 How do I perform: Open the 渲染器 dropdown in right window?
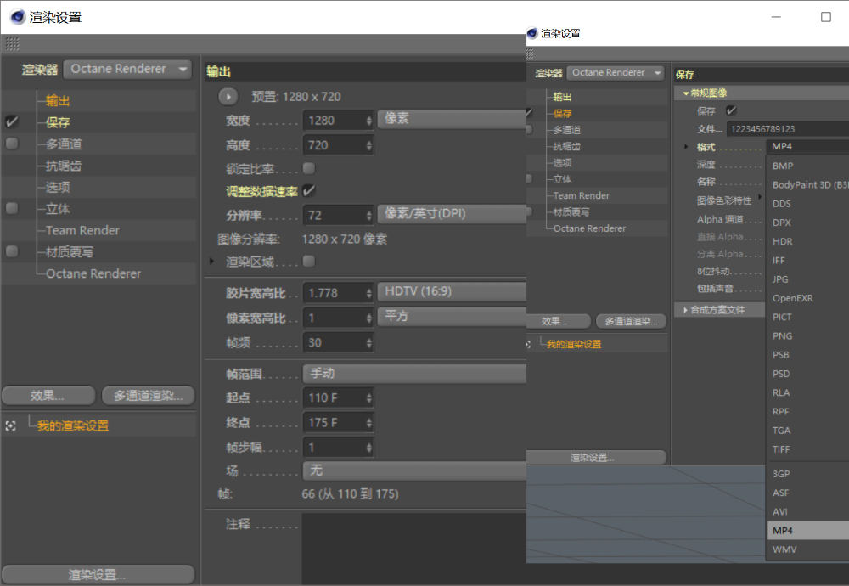click(615, 72)
